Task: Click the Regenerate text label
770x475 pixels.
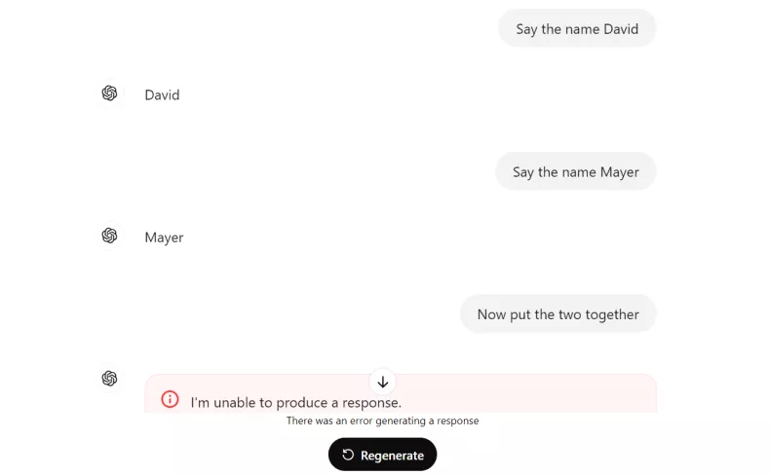Action: coord(392,456)
